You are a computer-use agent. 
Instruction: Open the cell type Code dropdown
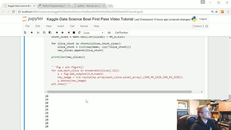(x=93, y=33)
